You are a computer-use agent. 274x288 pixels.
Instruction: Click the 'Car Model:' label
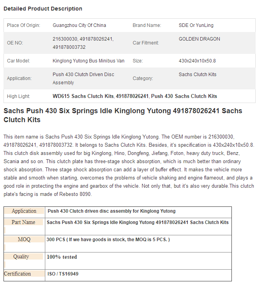tap(18, 61)
